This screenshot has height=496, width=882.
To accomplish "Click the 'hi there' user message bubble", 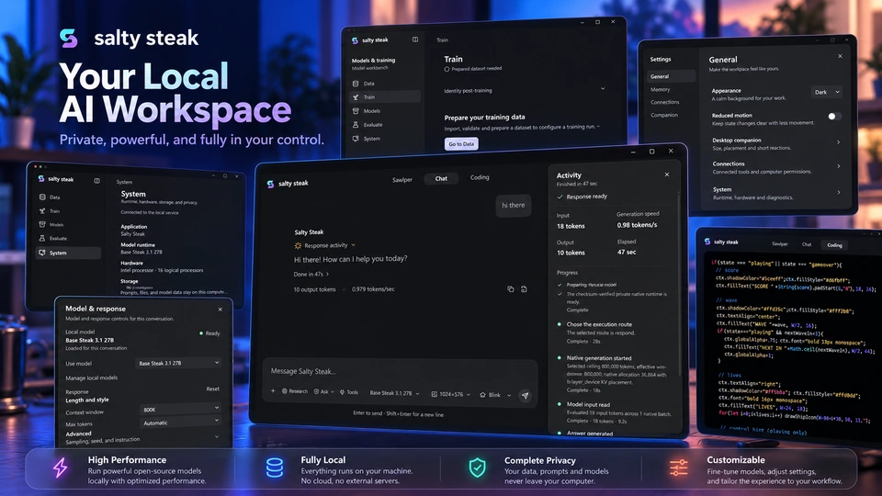I will (x=513, y=205).
